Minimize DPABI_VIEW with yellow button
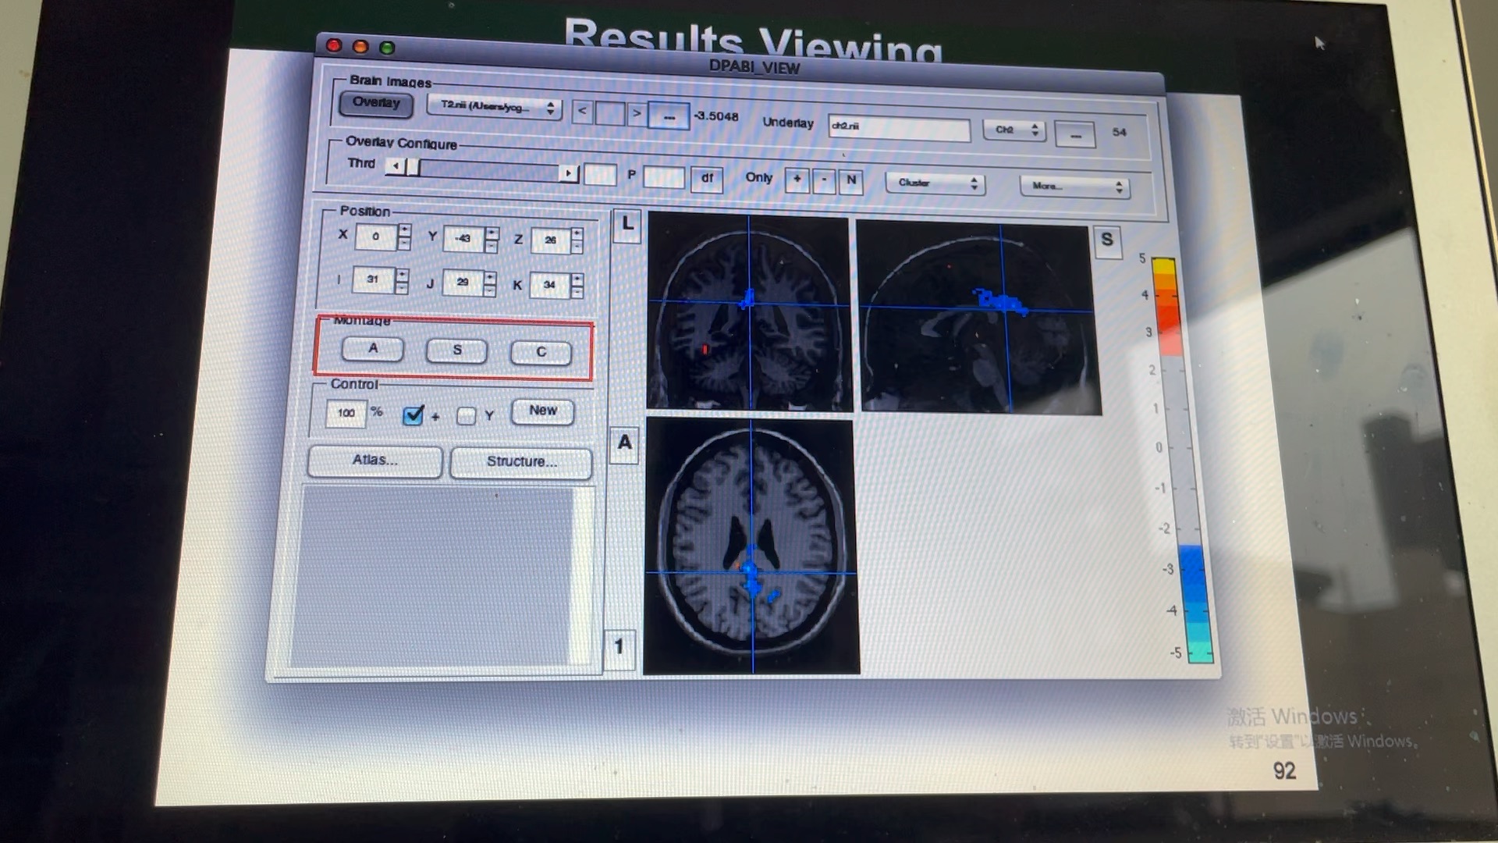 pos(360,47)
